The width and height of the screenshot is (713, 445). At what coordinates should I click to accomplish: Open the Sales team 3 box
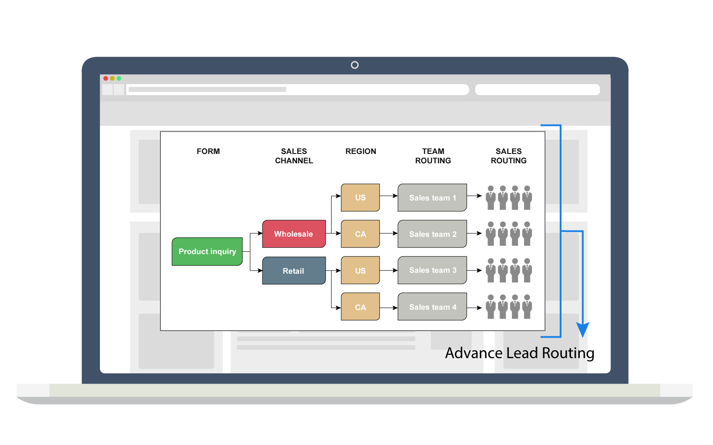[x=432, y=270]
